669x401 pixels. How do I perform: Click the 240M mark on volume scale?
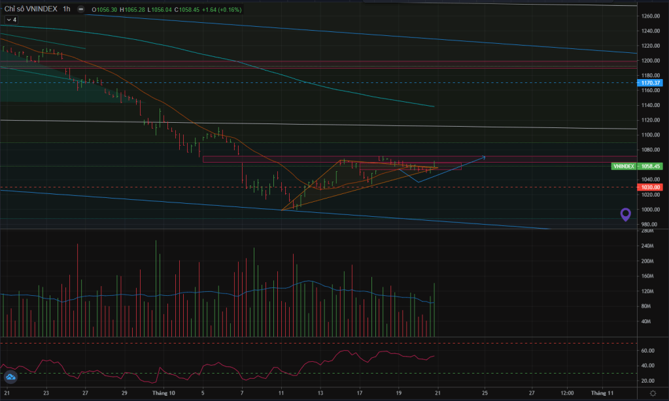click(648, 246)
